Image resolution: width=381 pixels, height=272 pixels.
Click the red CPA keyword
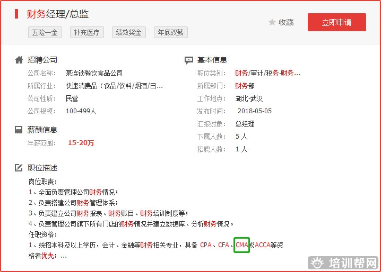[x=206, y=245]
